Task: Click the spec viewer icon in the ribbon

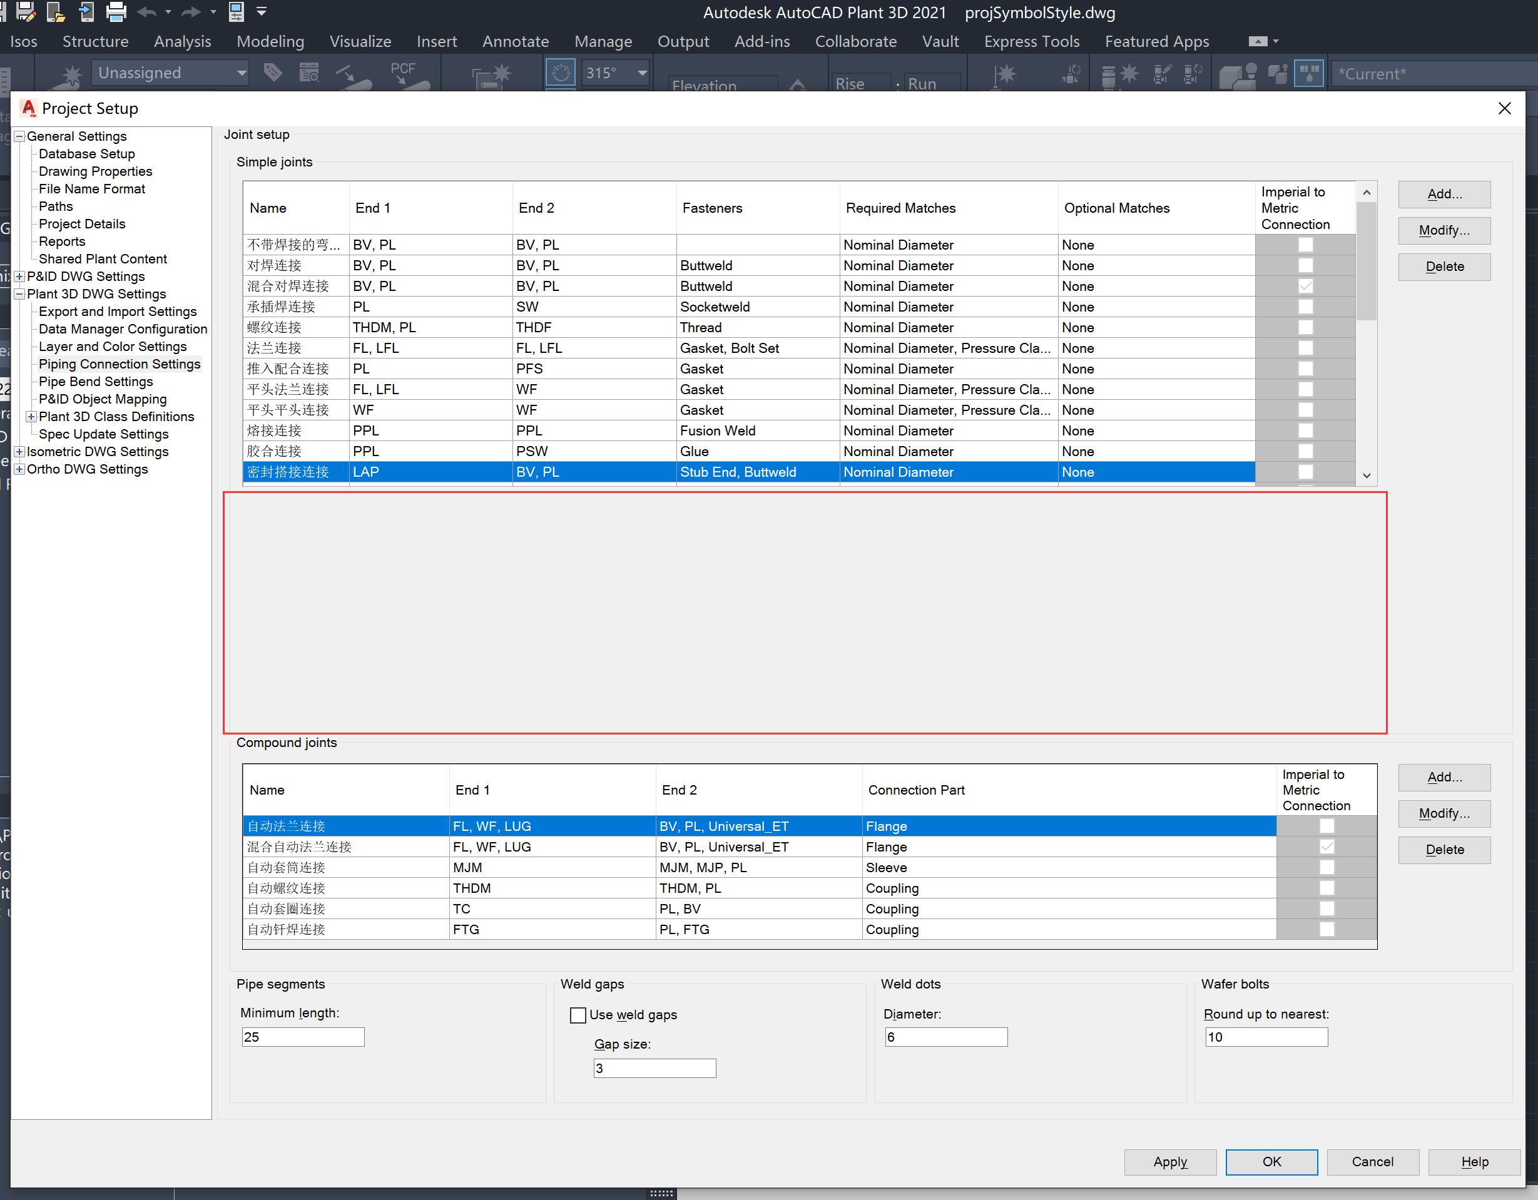Action: point(310,73)
